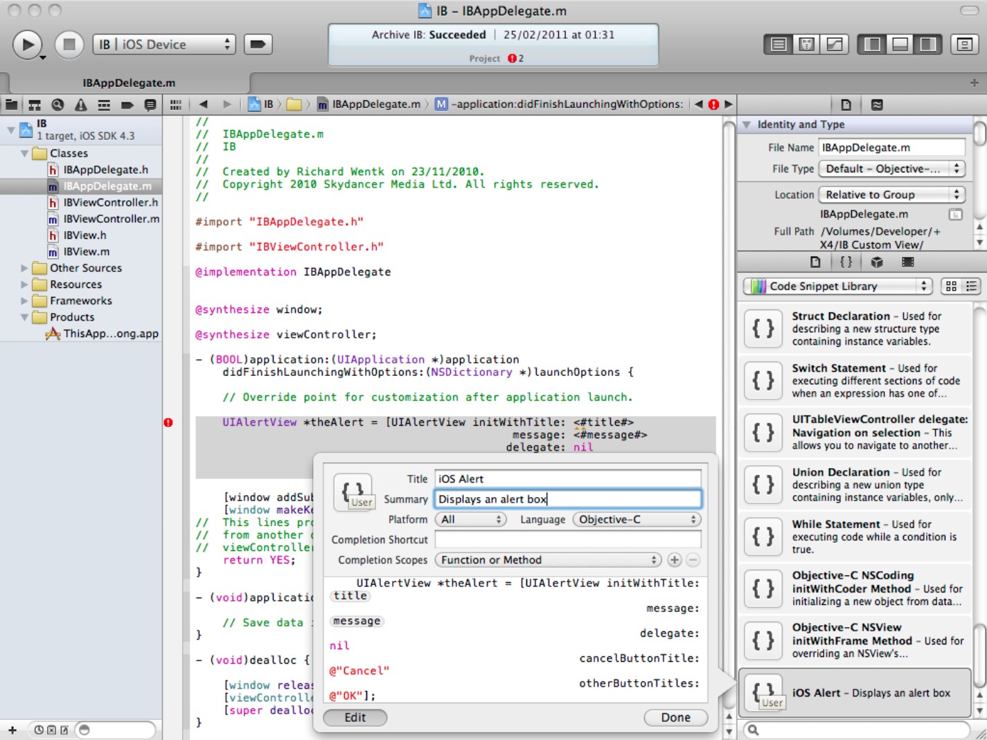
Task: Jump to the next issue arrow
Action: point(729,105)
